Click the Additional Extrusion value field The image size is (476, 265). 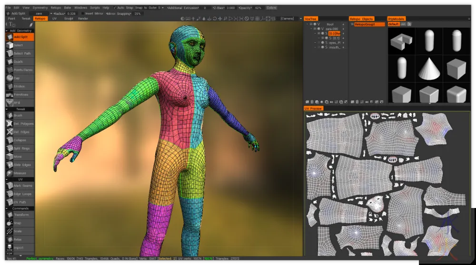205,8
